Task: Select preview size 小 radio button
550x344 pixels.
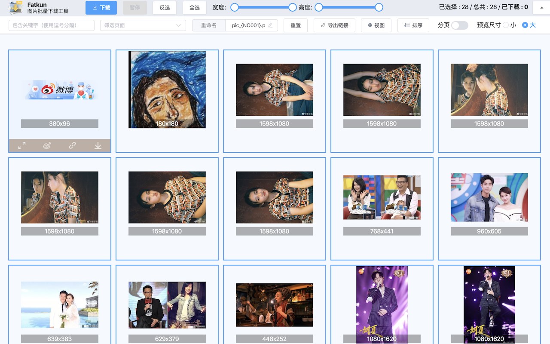Action: 506,25
